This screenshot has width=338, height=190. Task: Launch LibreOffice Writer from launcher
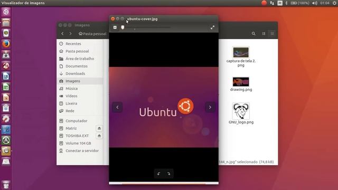[x=6, y=76]
